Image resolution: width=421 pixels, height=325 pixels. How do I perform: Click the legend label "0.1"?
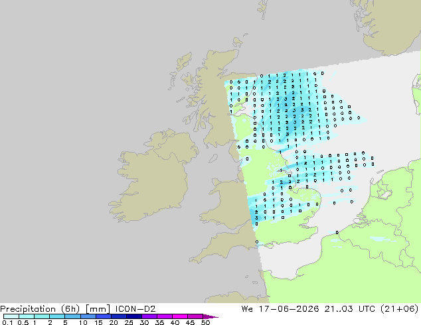(x=7, y=322)
